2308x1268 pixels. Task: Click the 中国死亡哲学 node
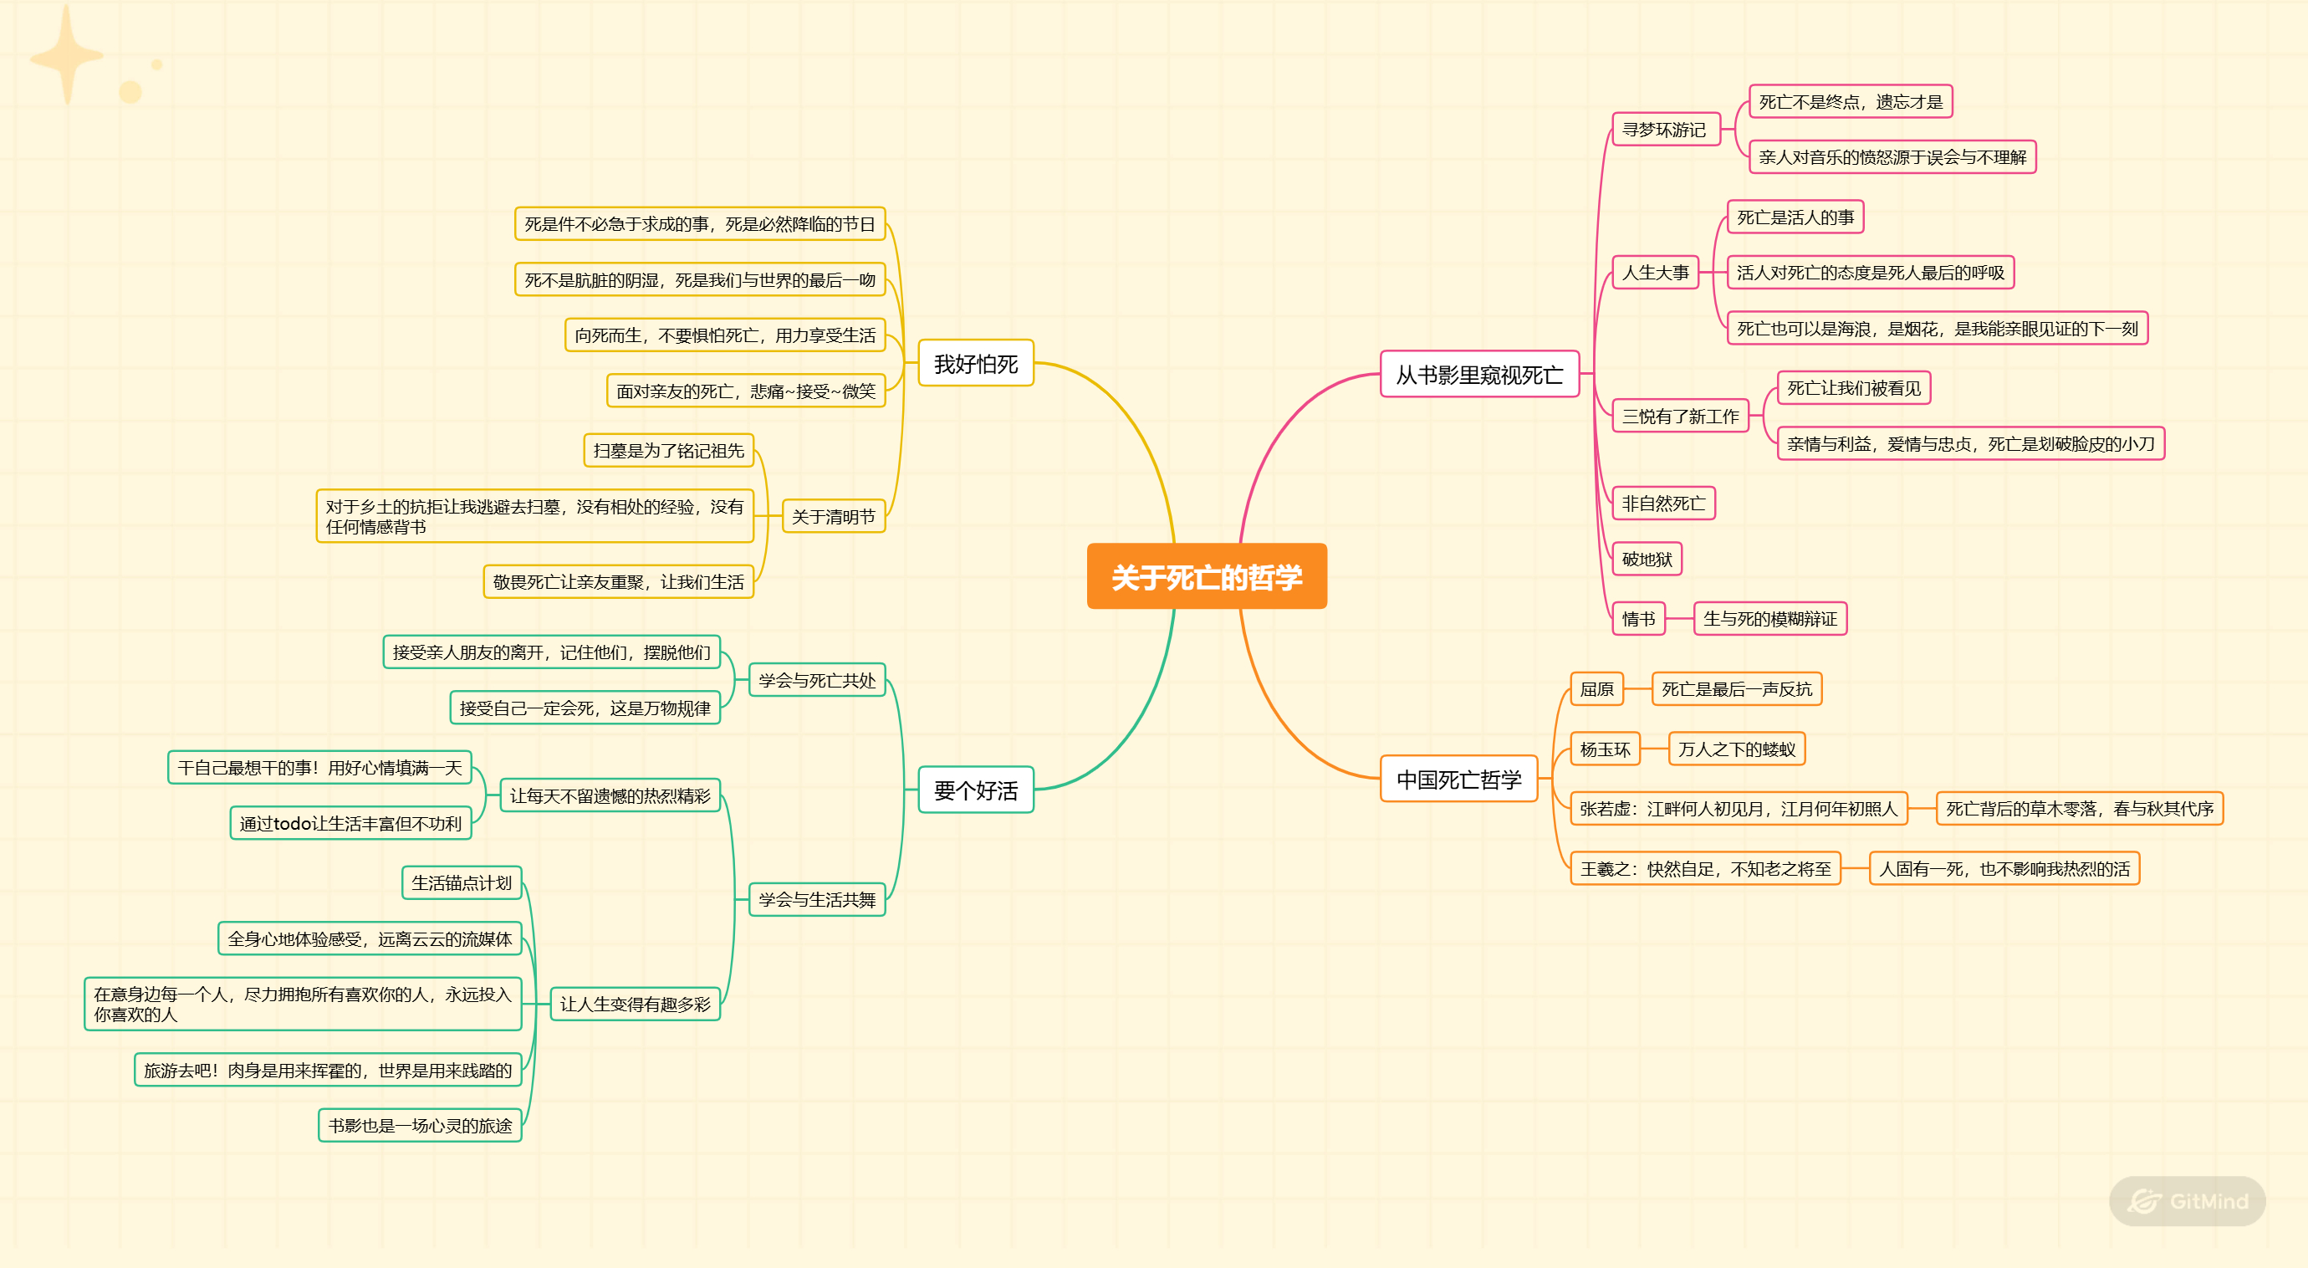click(x=1458, y=779)
